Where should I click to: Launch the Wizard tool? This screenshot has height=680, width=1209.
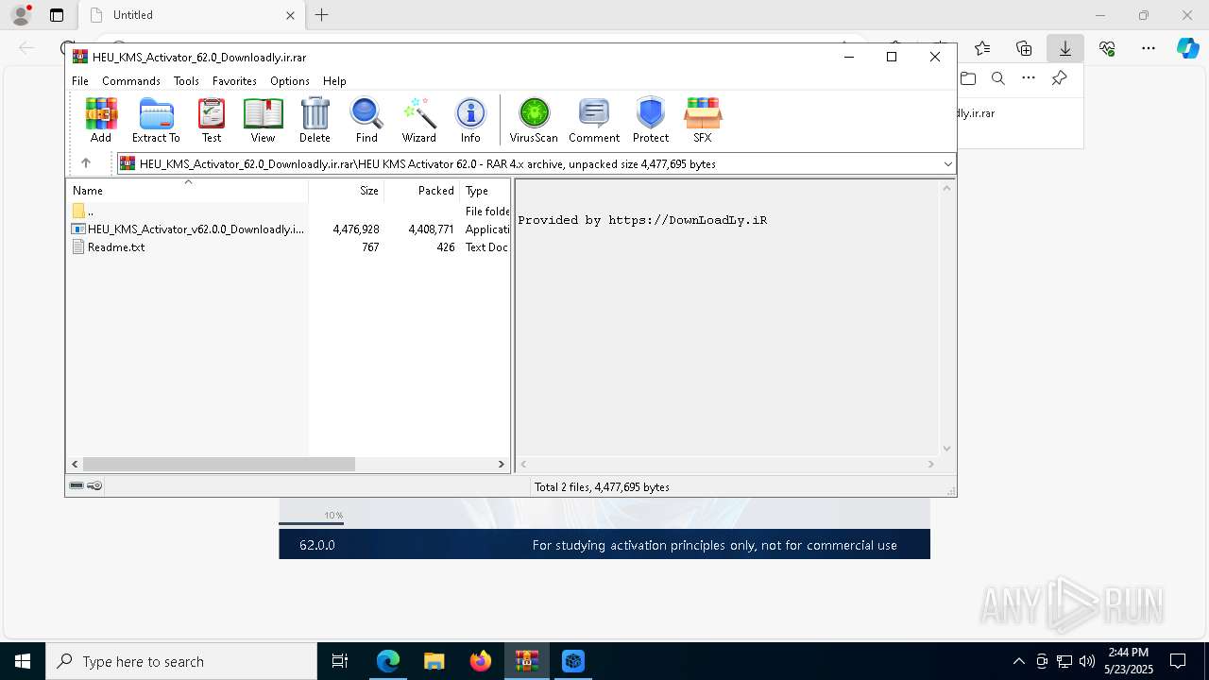point(418,120)
